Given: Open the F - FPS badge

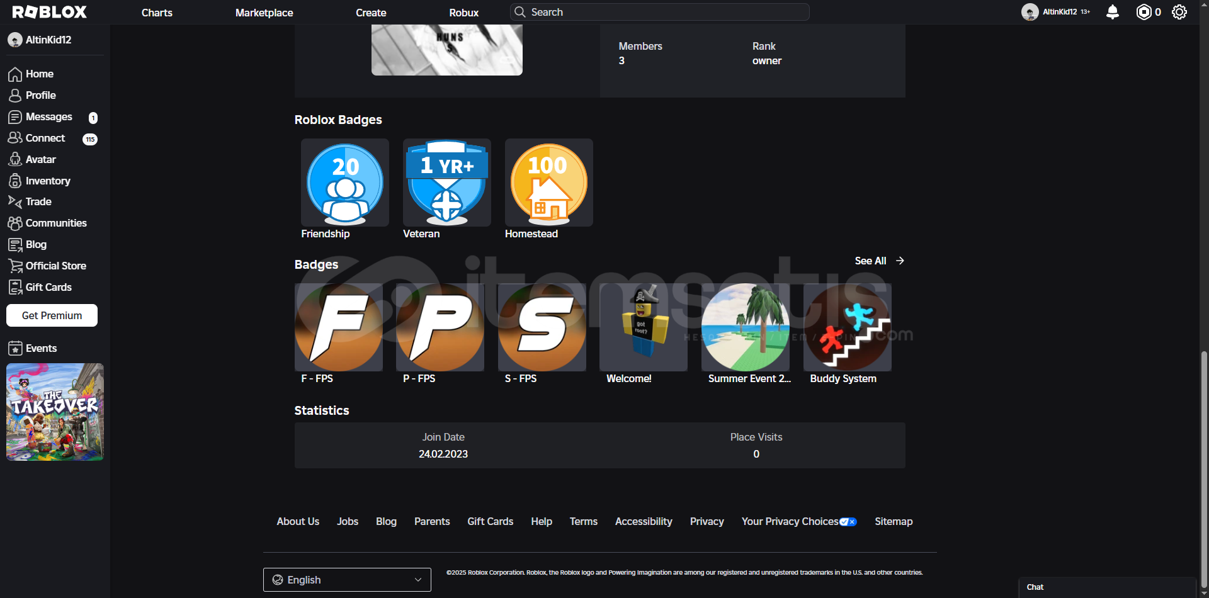Looking at the screenshot, I should (x=339, y=327).
